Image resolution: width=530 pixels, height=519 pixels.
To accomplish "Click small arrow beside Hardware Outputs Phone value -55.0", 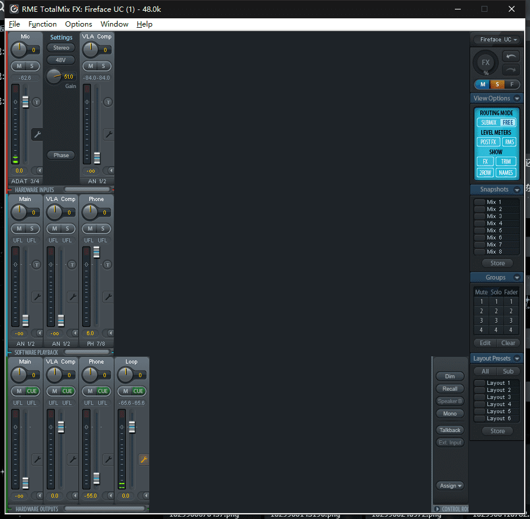I will (x=110, y=496).
